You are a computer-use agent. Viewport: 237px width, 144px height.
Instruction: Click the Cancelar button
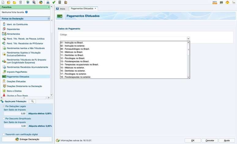pos(210,140)
